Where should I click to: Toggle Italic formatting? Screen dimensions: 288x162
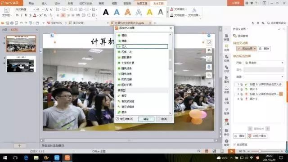pos(22,15)
